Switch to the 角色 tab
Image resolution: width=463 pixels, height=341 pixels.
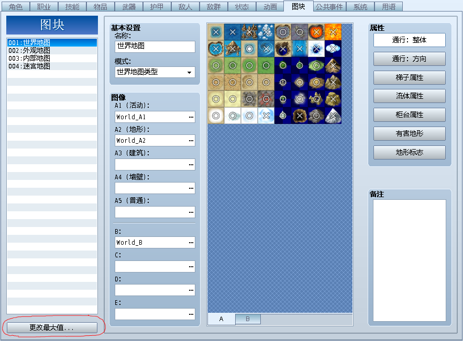16,6
